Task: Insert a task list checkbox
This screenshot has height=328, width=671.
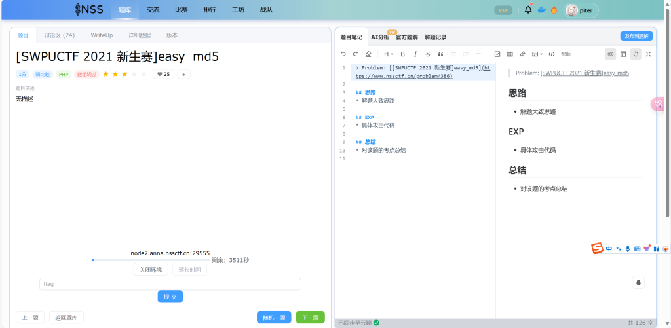Action: pos(497,54)
